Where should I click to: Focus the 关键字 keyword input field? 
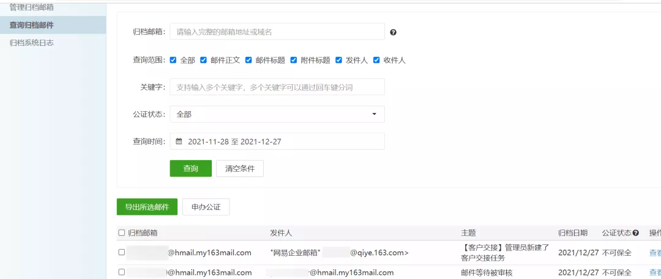(277, 87)
